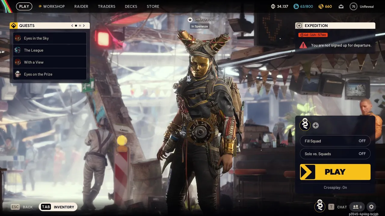This screenshot has width=385, height=216.
Task: Click the Quests panel diamond icon
Action: pyautogui.click(x=14, y=26)
